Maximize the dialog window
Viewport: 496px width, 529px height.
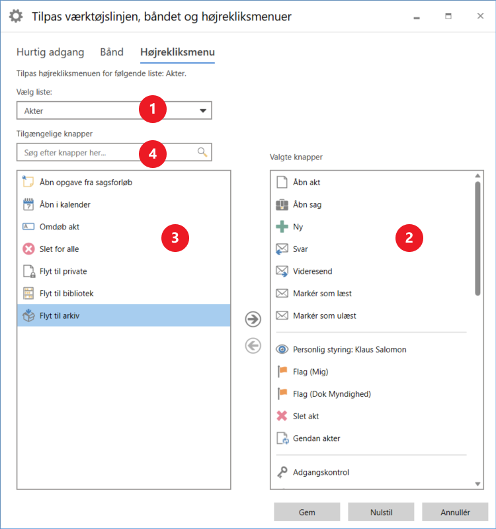tap(448, 16)
